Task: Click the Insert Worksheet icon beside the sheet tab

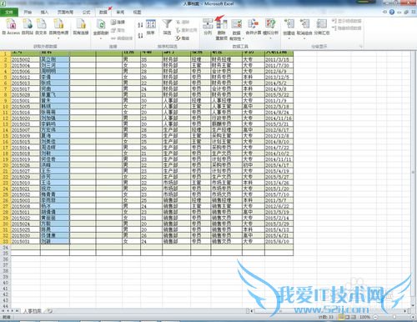Action: 49,311
